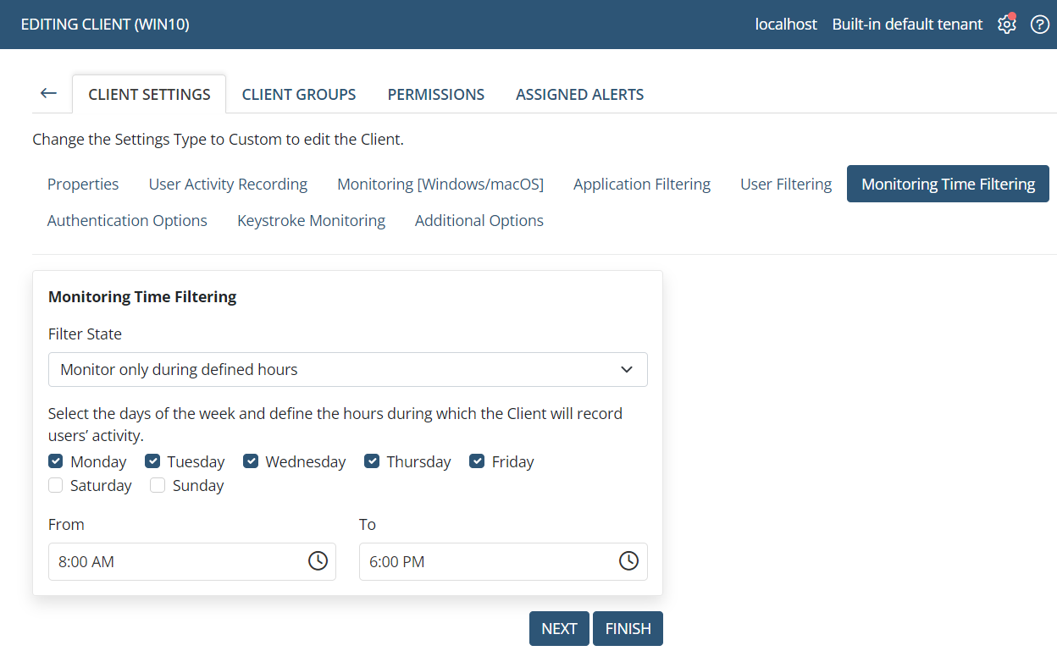Uncheck the Friday checkbox

click(477, 461)
